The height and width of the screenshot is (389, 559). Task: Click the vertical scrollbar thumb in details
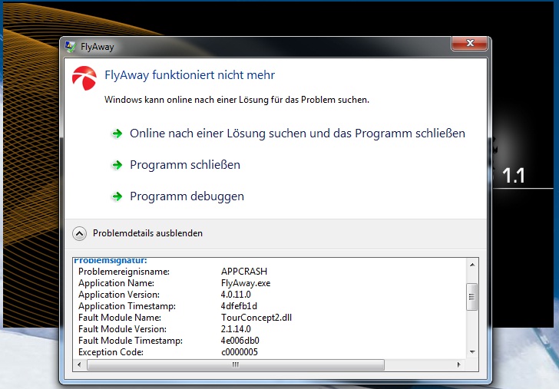coord(472,297)
